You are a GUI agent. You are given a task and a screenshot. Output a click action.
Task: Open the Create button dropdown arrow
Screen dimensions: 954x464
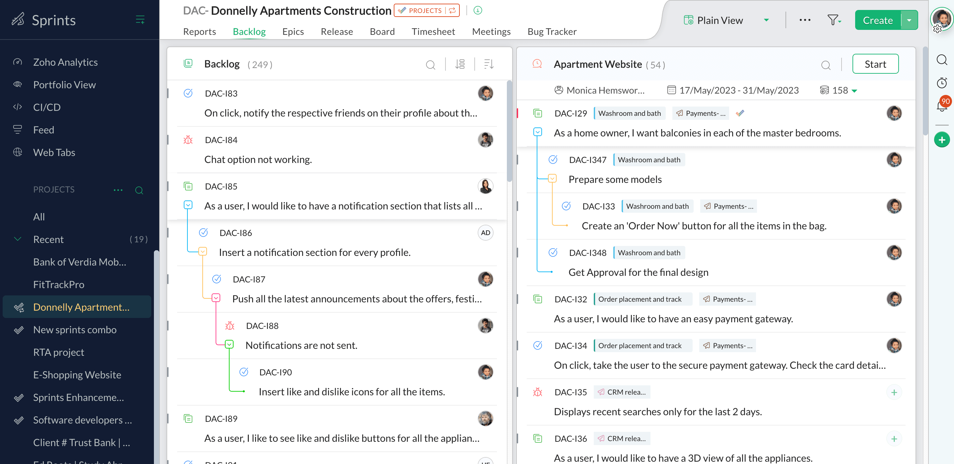(x=909, y=20)
